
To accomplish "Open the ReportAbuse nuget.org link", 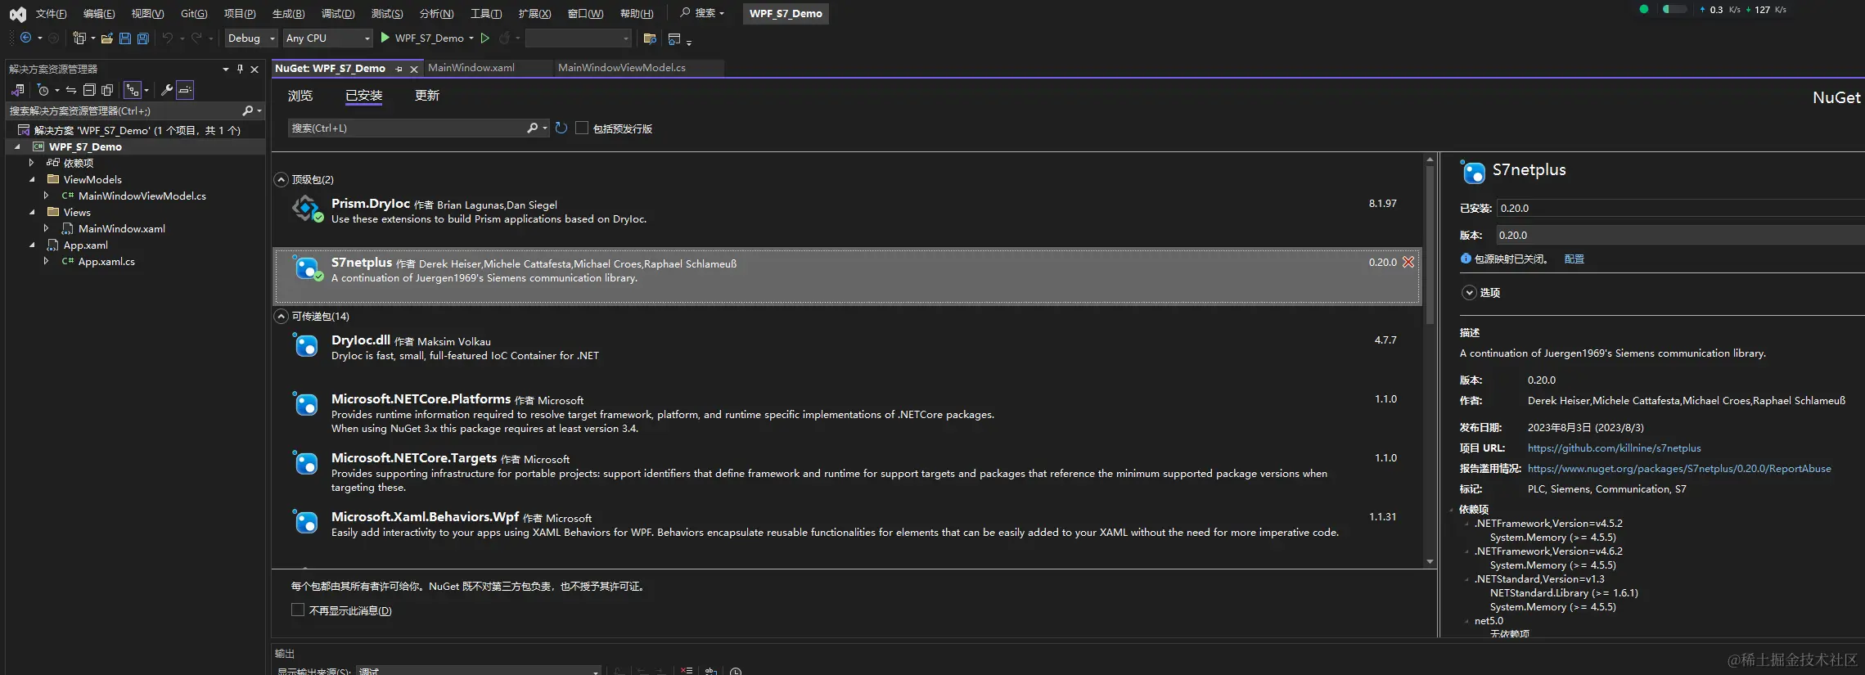I will coord(1679,468).
